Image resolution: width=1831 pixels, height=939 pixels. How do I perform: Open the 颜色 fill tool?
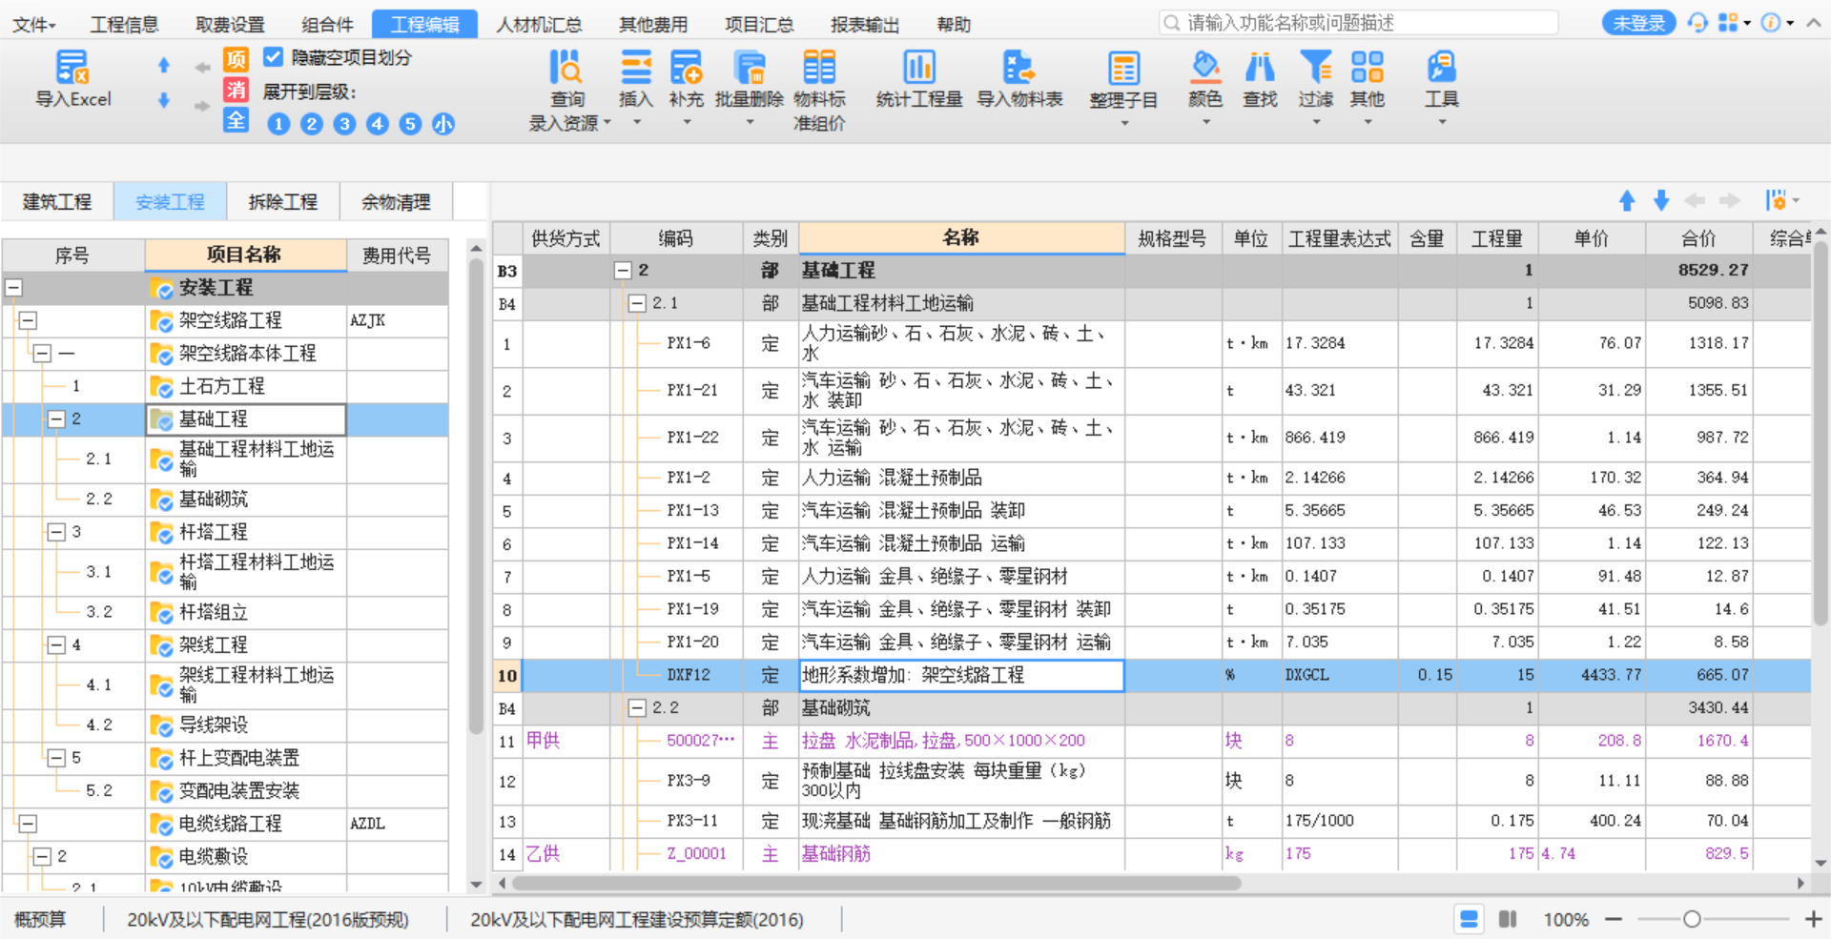coord(1205,86)
